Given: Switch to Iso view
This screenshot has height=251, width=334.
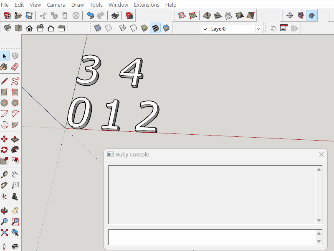Looking at the screenshot, I should [8, 28].
